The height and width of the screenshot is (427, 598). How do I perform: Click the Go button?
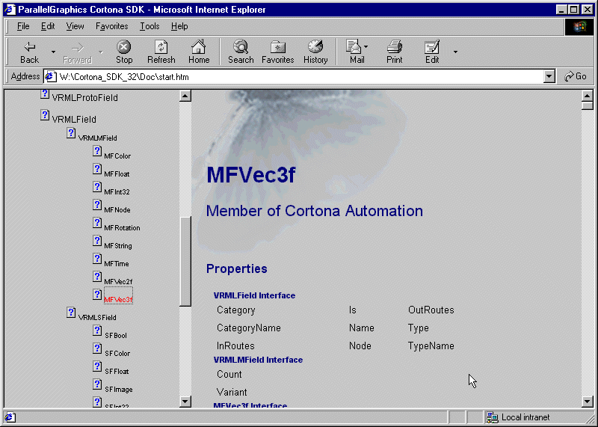(576, 76)
